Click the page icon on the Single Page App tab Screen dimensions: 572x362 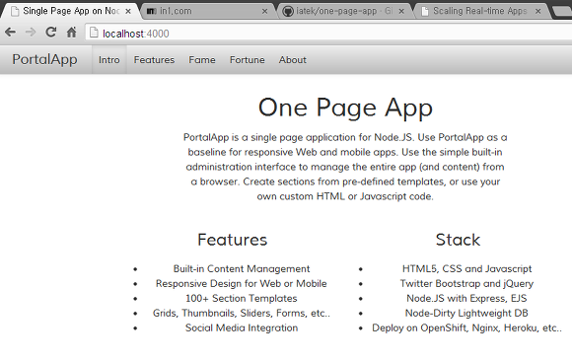click(x=15, y=11)
